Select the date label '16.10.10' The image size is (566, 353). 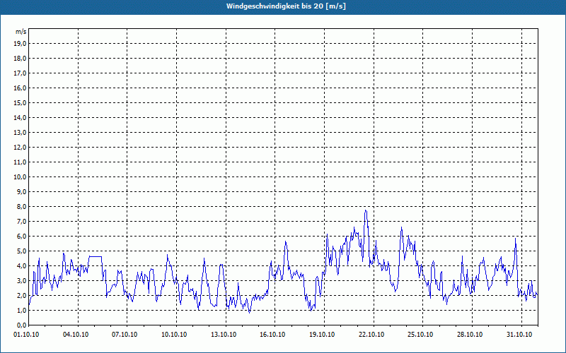272,335
